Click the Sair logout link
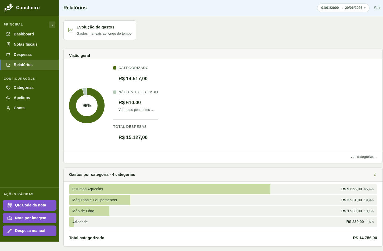 click(377, 8)
